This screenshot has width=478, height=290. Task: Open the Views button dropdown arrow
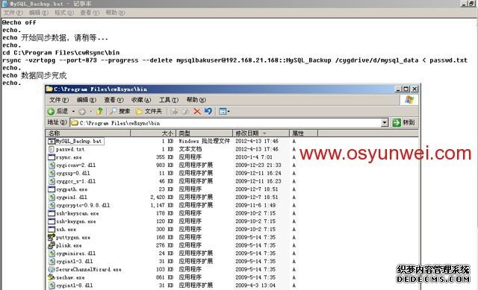tap(229, 111)
